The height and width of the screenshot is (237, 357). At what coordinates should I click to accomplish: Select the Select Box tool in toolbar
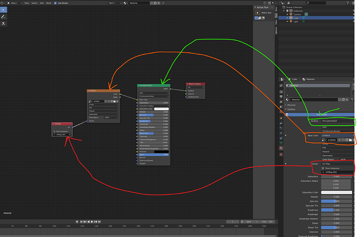pyautogui.click(x=4, y=10)
